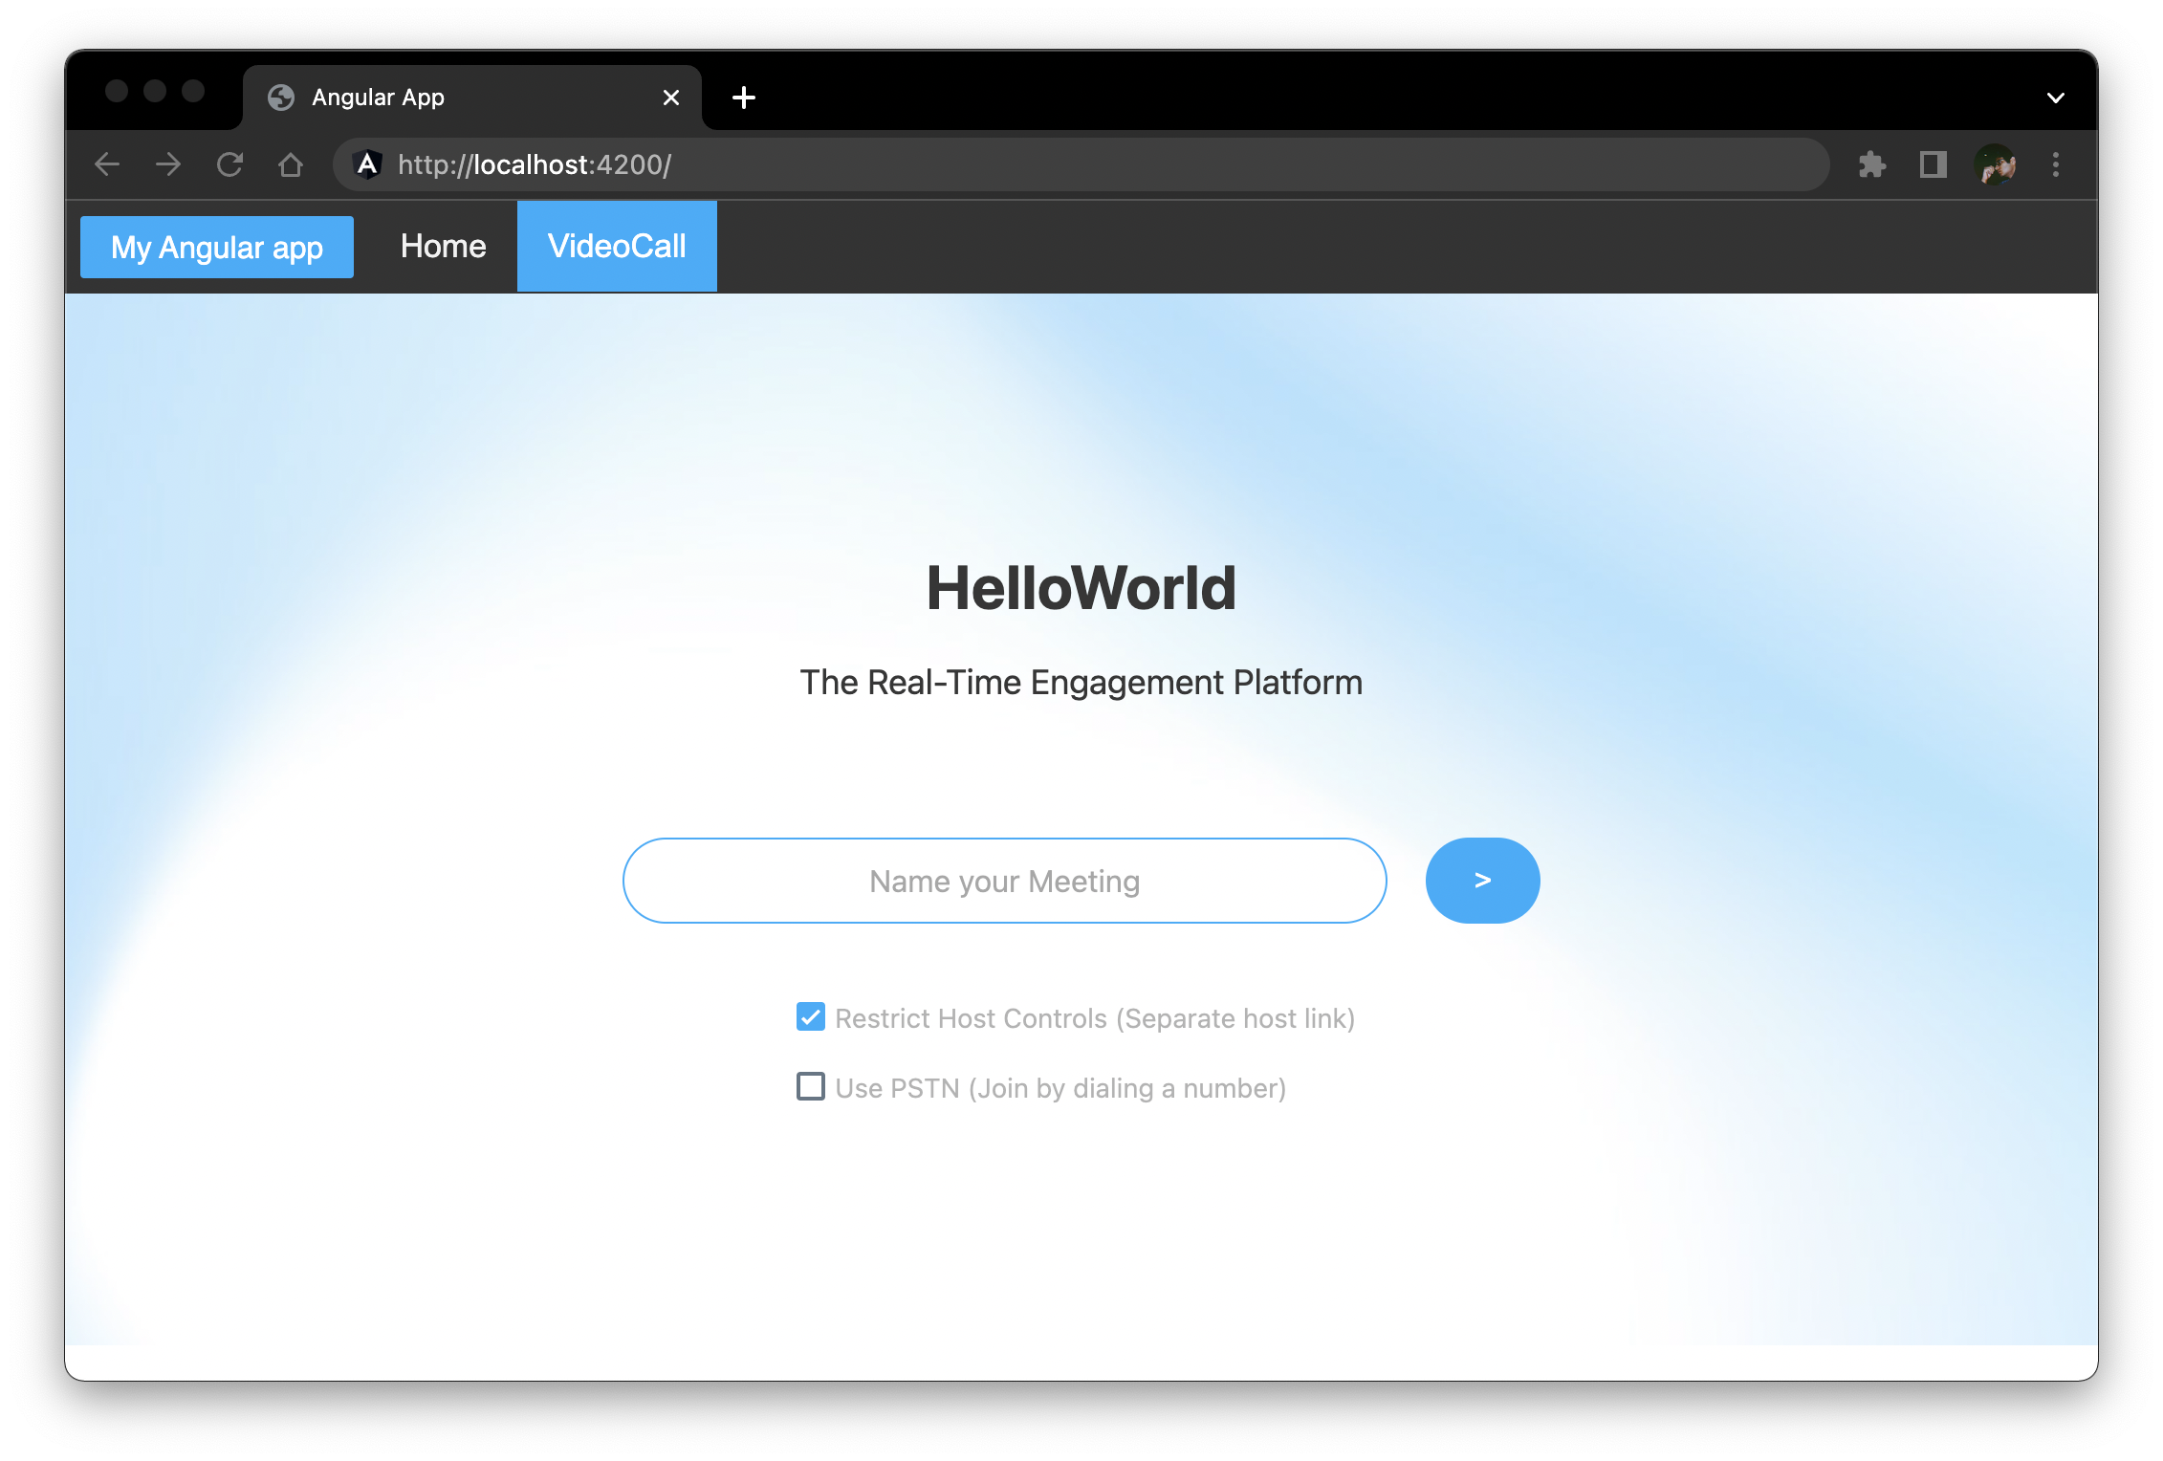Open a new tab with the plus icon
Screen dimensions: 2163x1461
(x=744, y=98)
